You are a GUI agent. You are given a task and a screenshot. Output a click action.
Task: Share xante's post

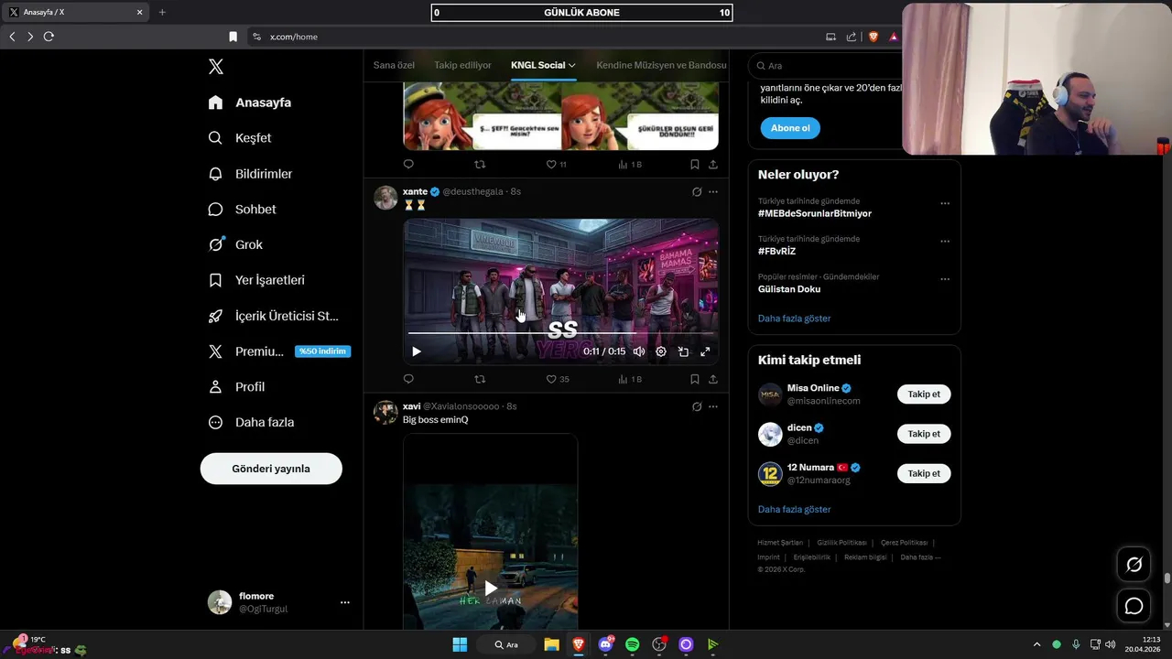click(713, 379)
